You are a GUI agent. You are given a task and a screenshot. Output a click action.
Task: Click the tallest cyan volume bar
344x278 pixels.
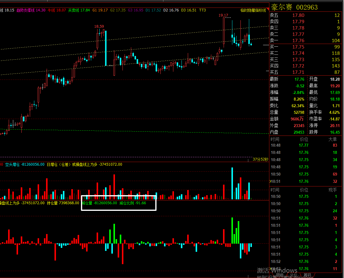(232, 183)
